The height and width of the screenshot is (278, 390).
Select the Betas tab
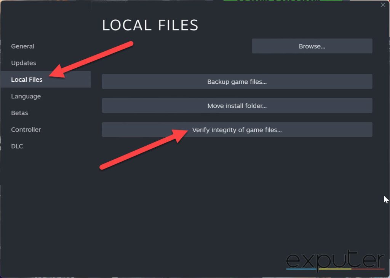click(x=19, y=113)
